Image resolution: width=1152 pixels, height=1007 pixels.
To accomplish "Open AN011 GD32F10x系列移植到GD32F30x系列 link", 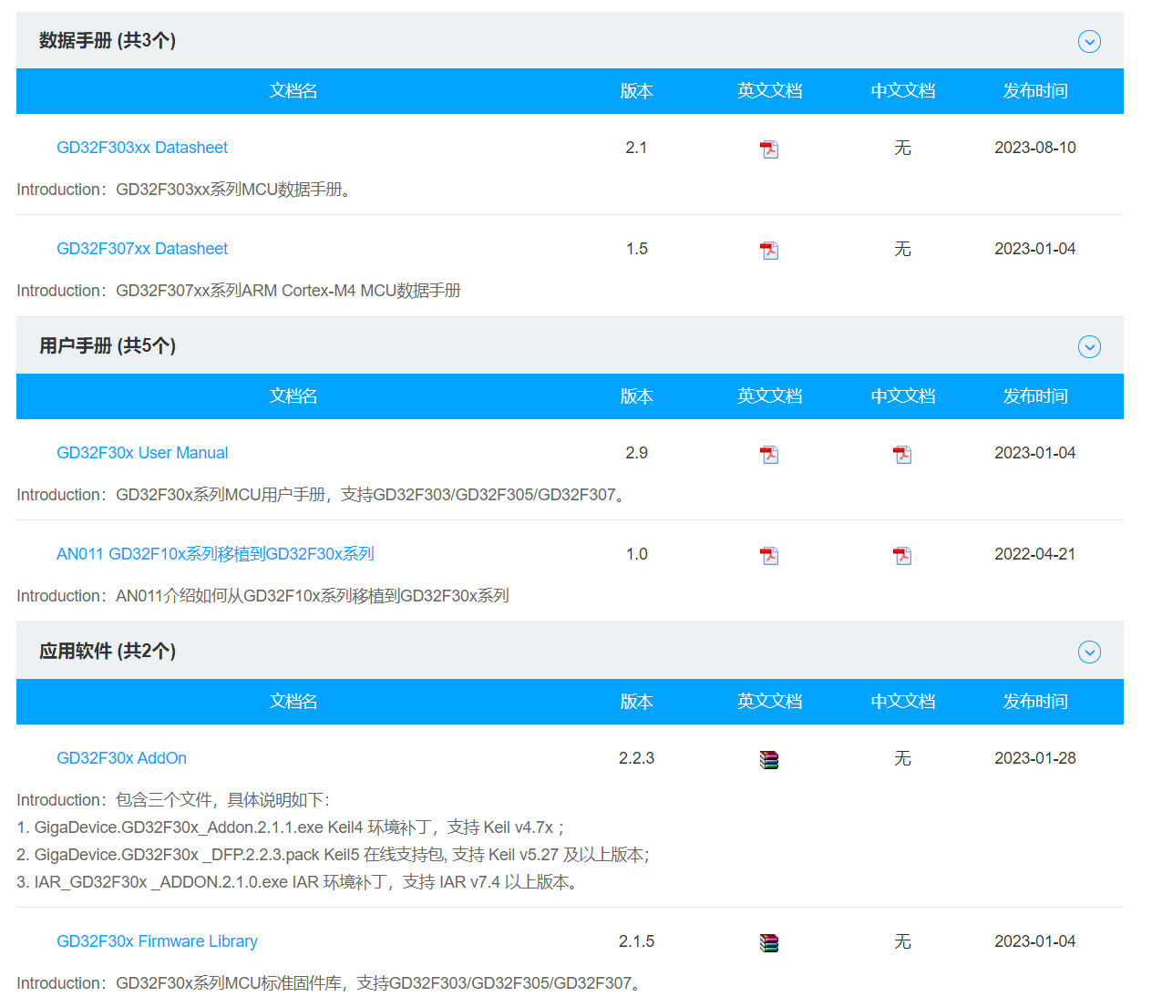I will pos(215,554).
